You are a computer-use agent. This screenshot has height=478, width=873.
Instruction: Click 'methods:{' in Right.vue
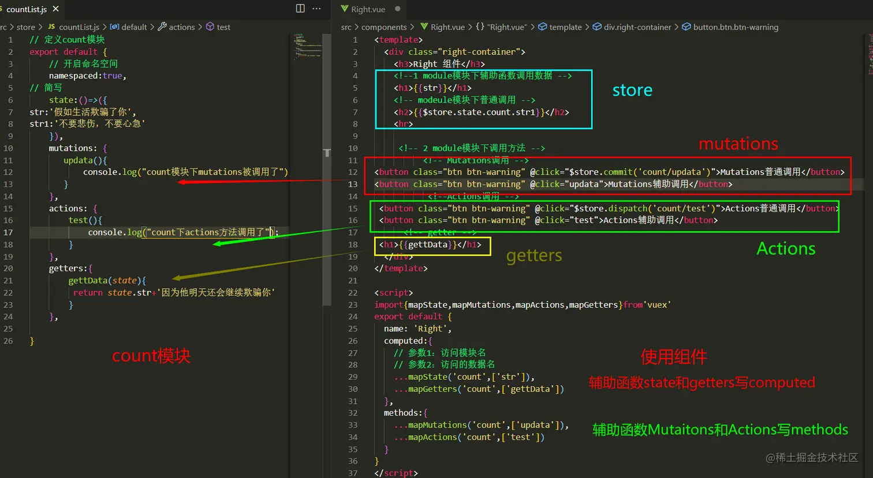click(406, 413)
